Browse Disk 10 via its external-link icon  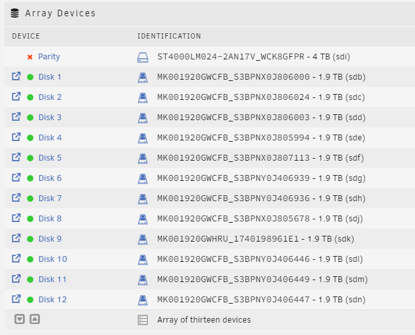[16, 258]
